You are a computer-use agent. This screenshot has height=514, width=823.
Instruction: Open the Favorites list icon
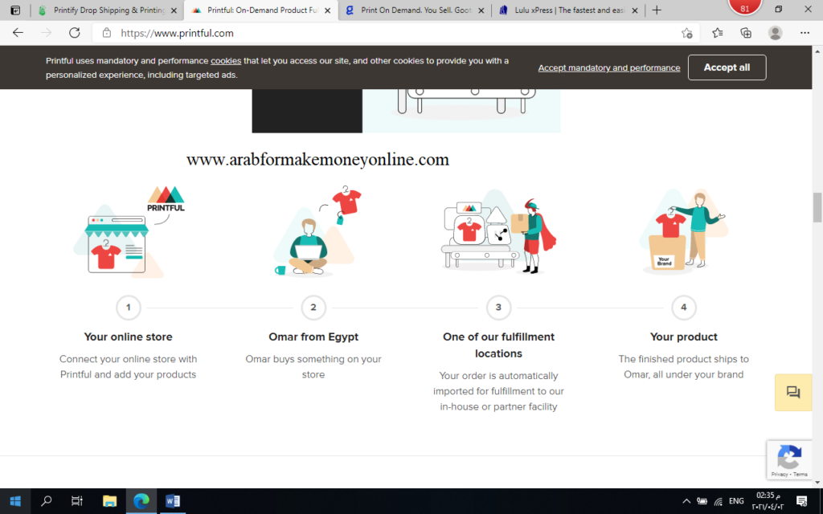tap(718, 33)
